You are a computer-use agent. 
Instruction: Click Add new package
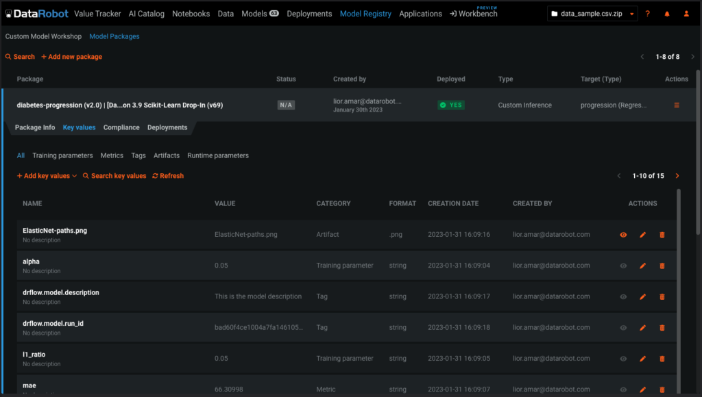coord(71,57)
